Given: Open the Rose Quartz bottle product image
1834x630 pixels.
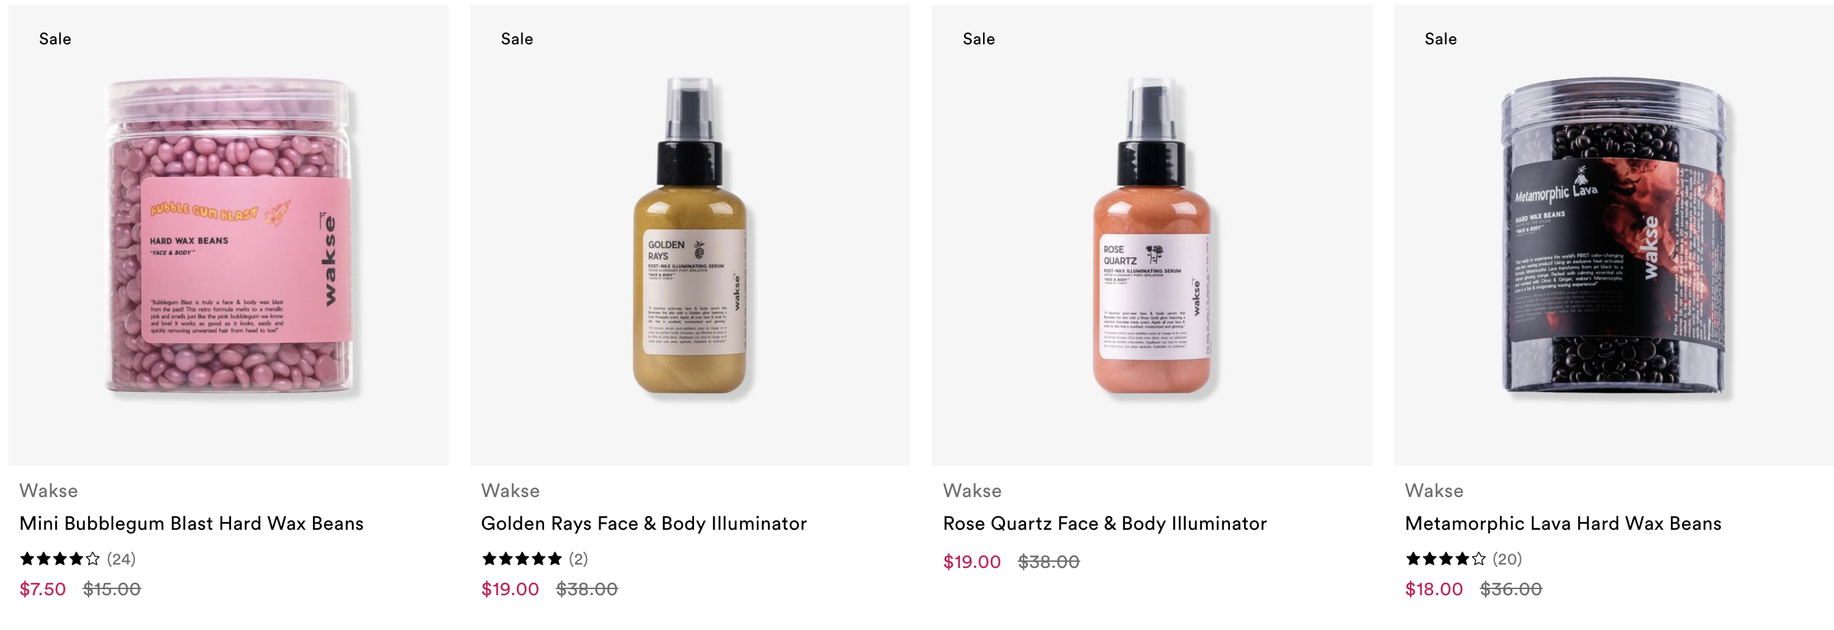Looking at the screenshot, I should coord(1152,235).
